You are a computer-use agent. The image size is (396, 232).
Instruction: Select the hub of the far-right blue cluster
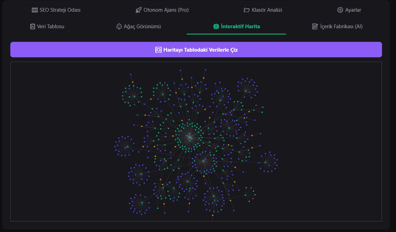pyautogui.click(x=265, y=162)
